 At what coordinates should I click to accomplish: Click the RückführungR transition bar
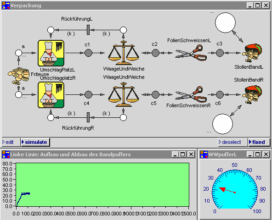coord(88,117)
